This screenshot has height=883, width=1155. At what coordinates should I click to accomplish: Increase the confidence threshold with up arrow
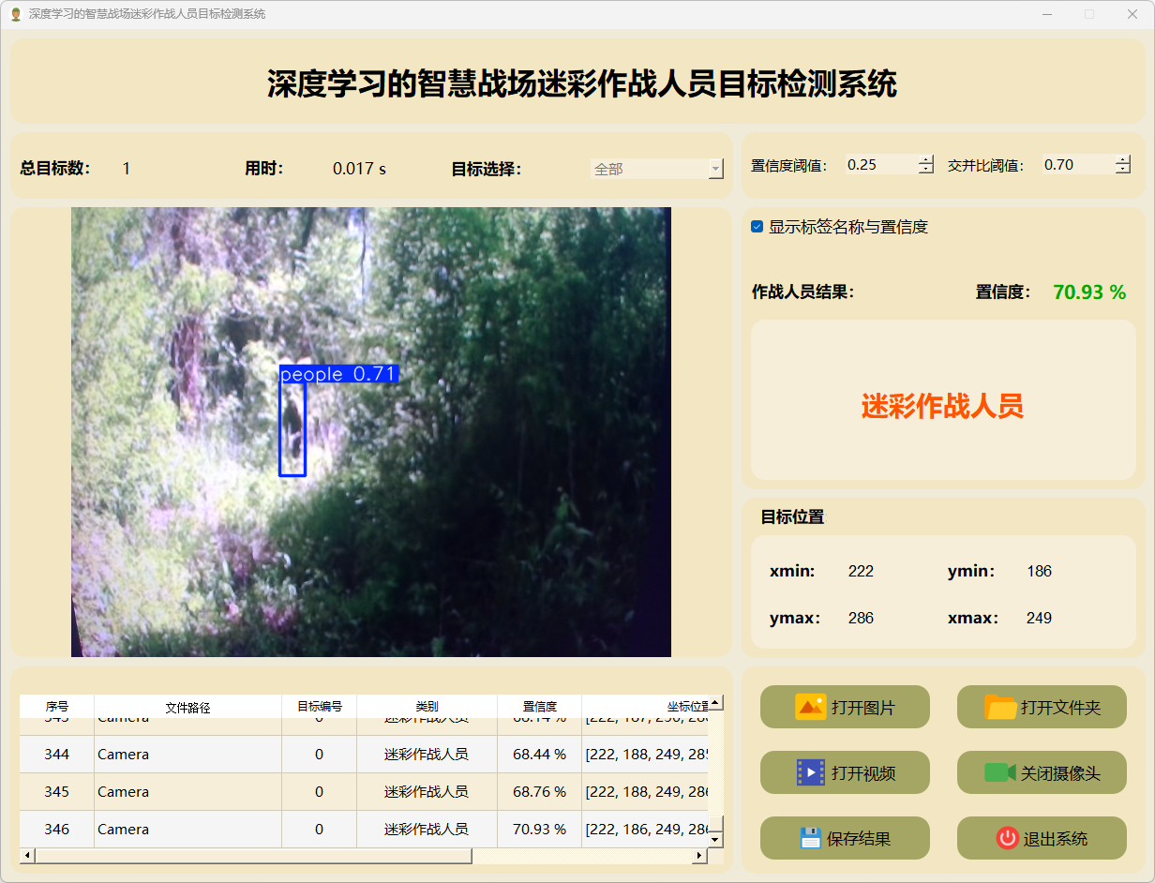926,160
